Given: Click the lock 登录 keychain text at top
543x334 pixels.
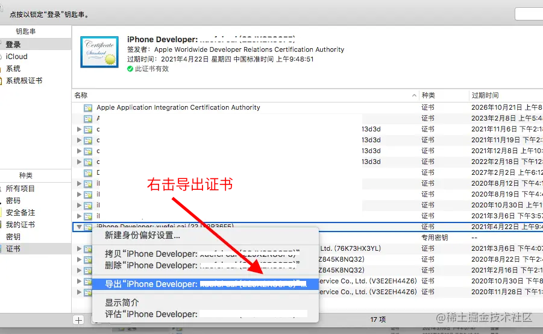Looking at the screenshot, I should pos(50,14).
